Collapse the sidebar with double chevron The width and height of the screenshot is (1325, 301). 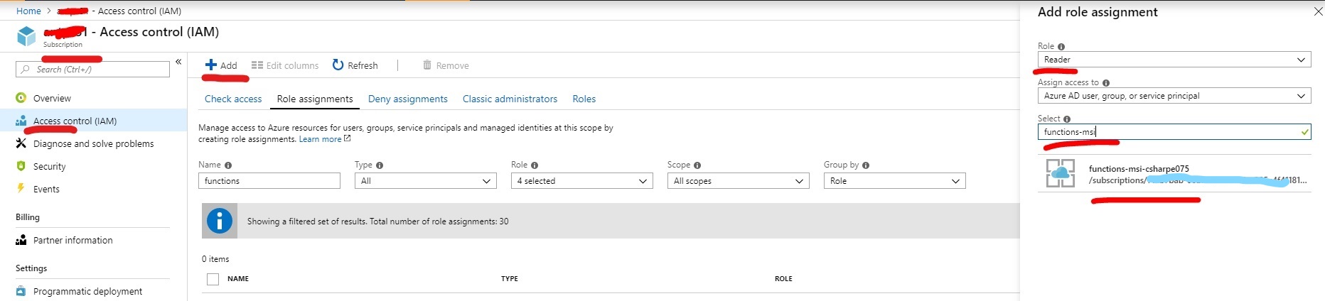pos(178,62)
